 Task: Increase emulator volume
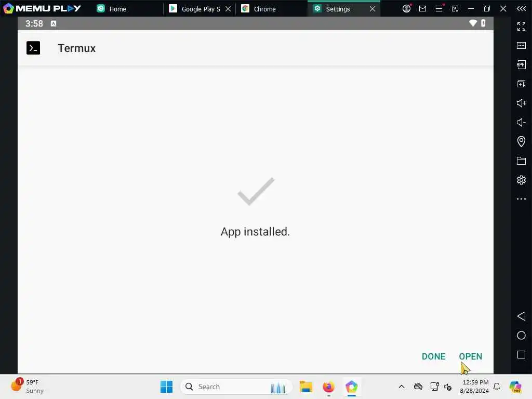click(521, 103)
